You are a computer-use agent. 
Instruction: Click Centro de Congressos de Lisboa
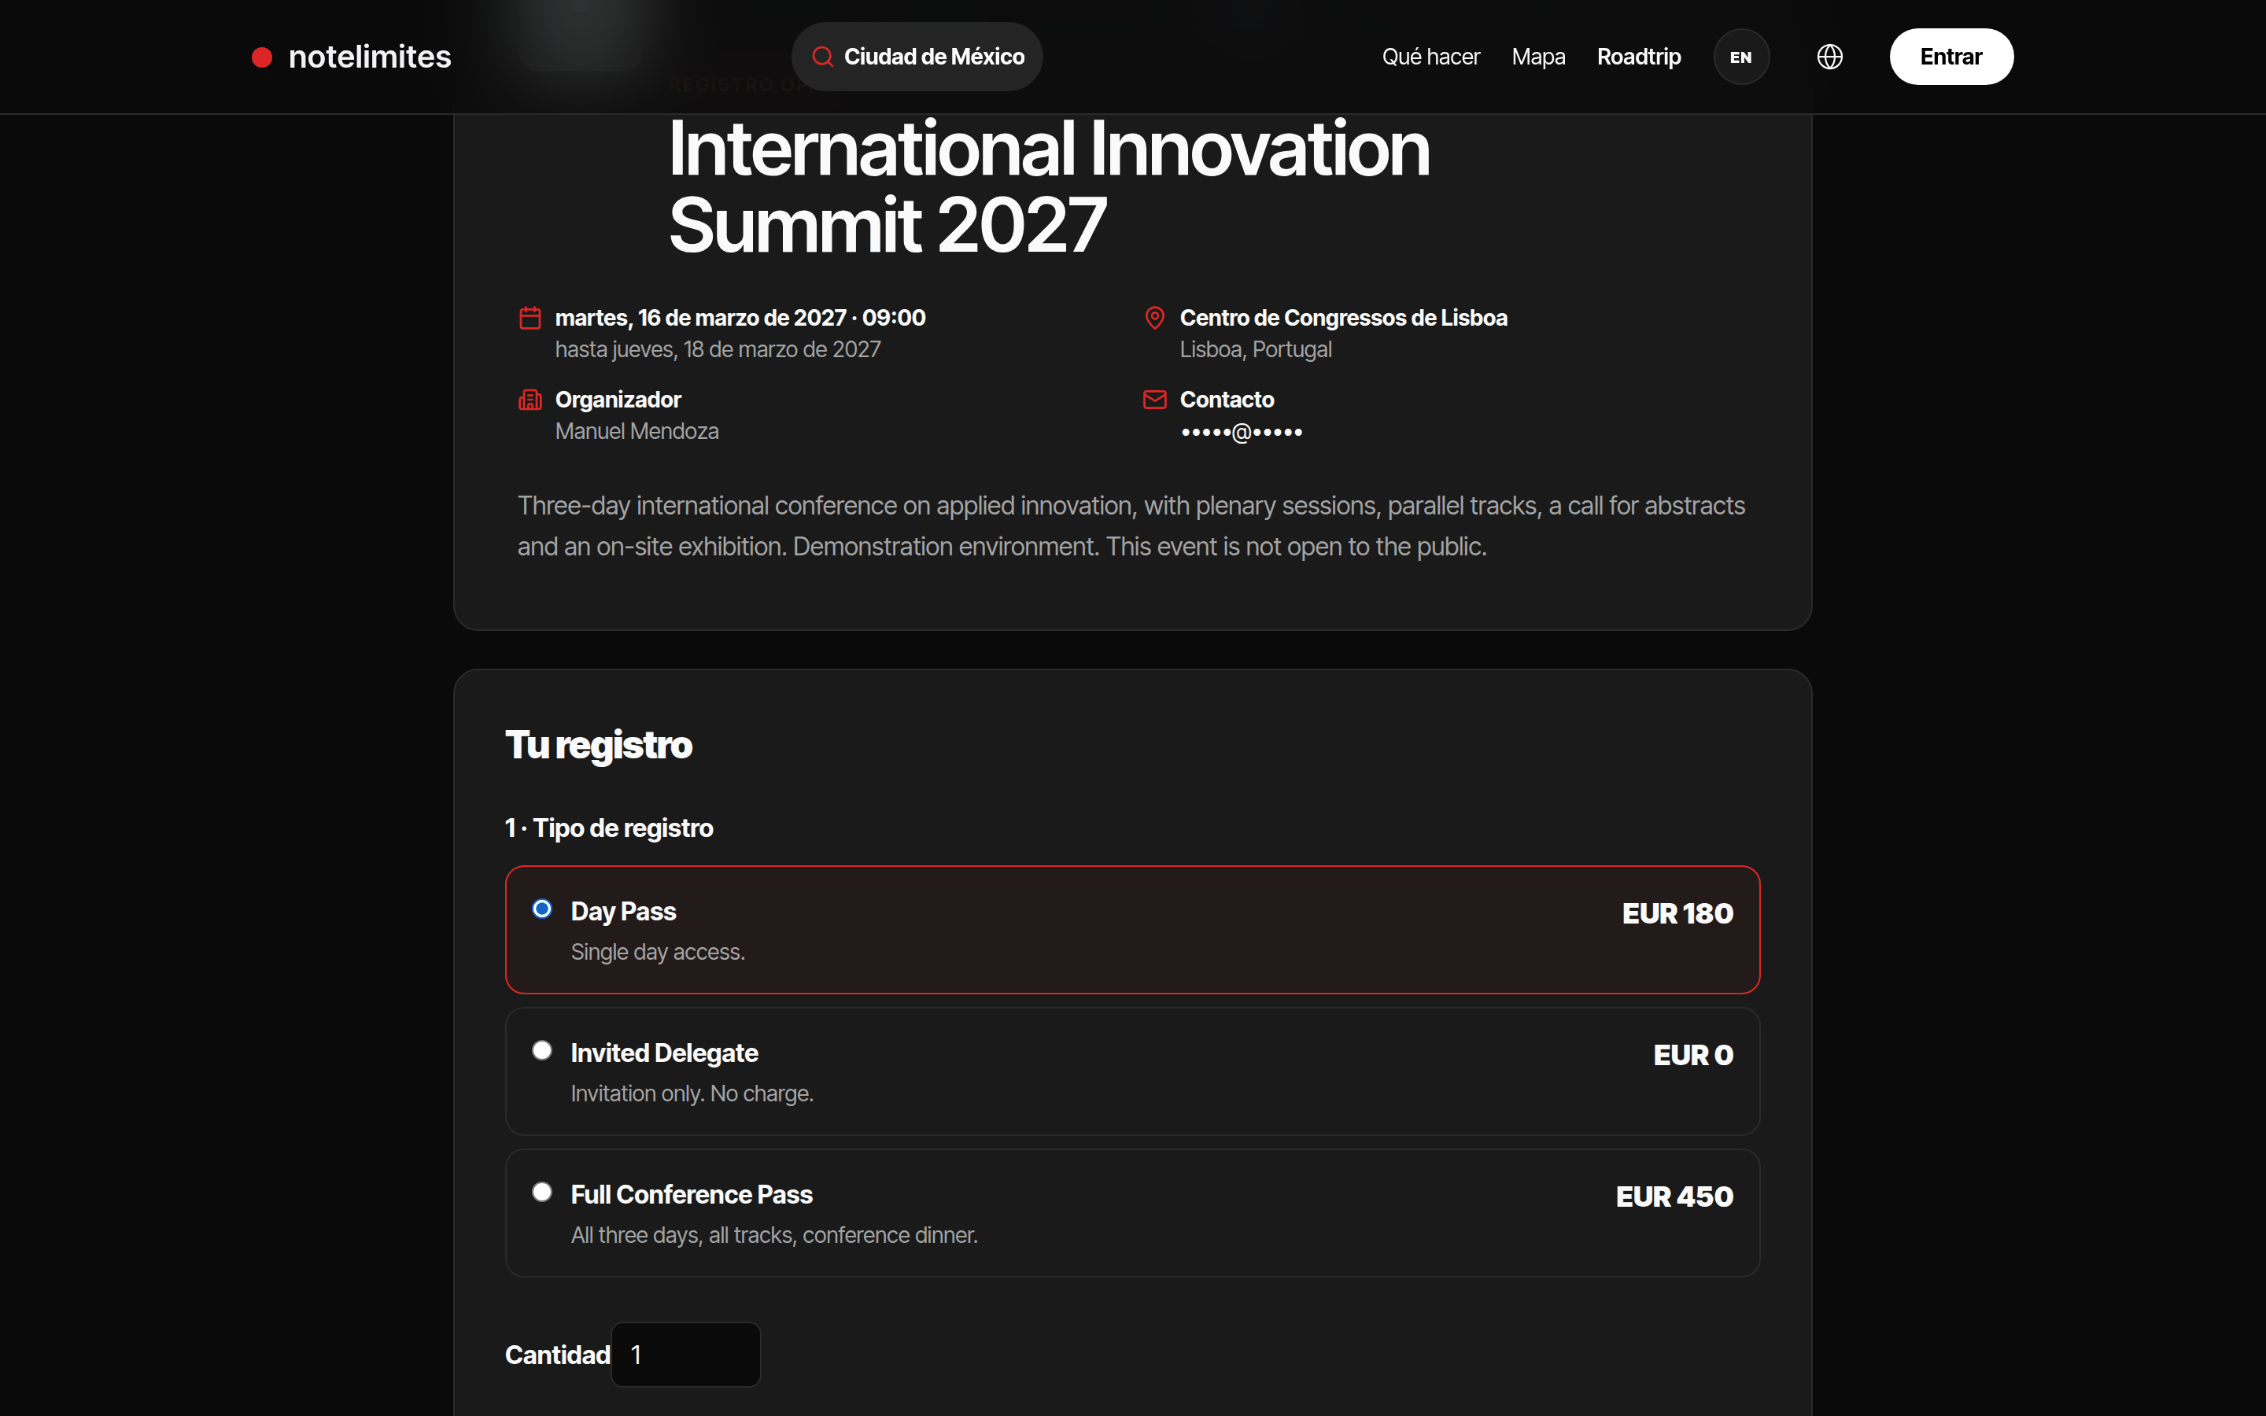tap(1343, 318)
